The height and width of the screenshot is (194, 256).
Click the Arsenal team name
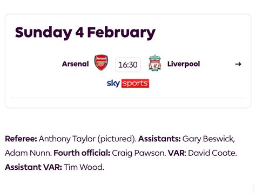point(75,64)
